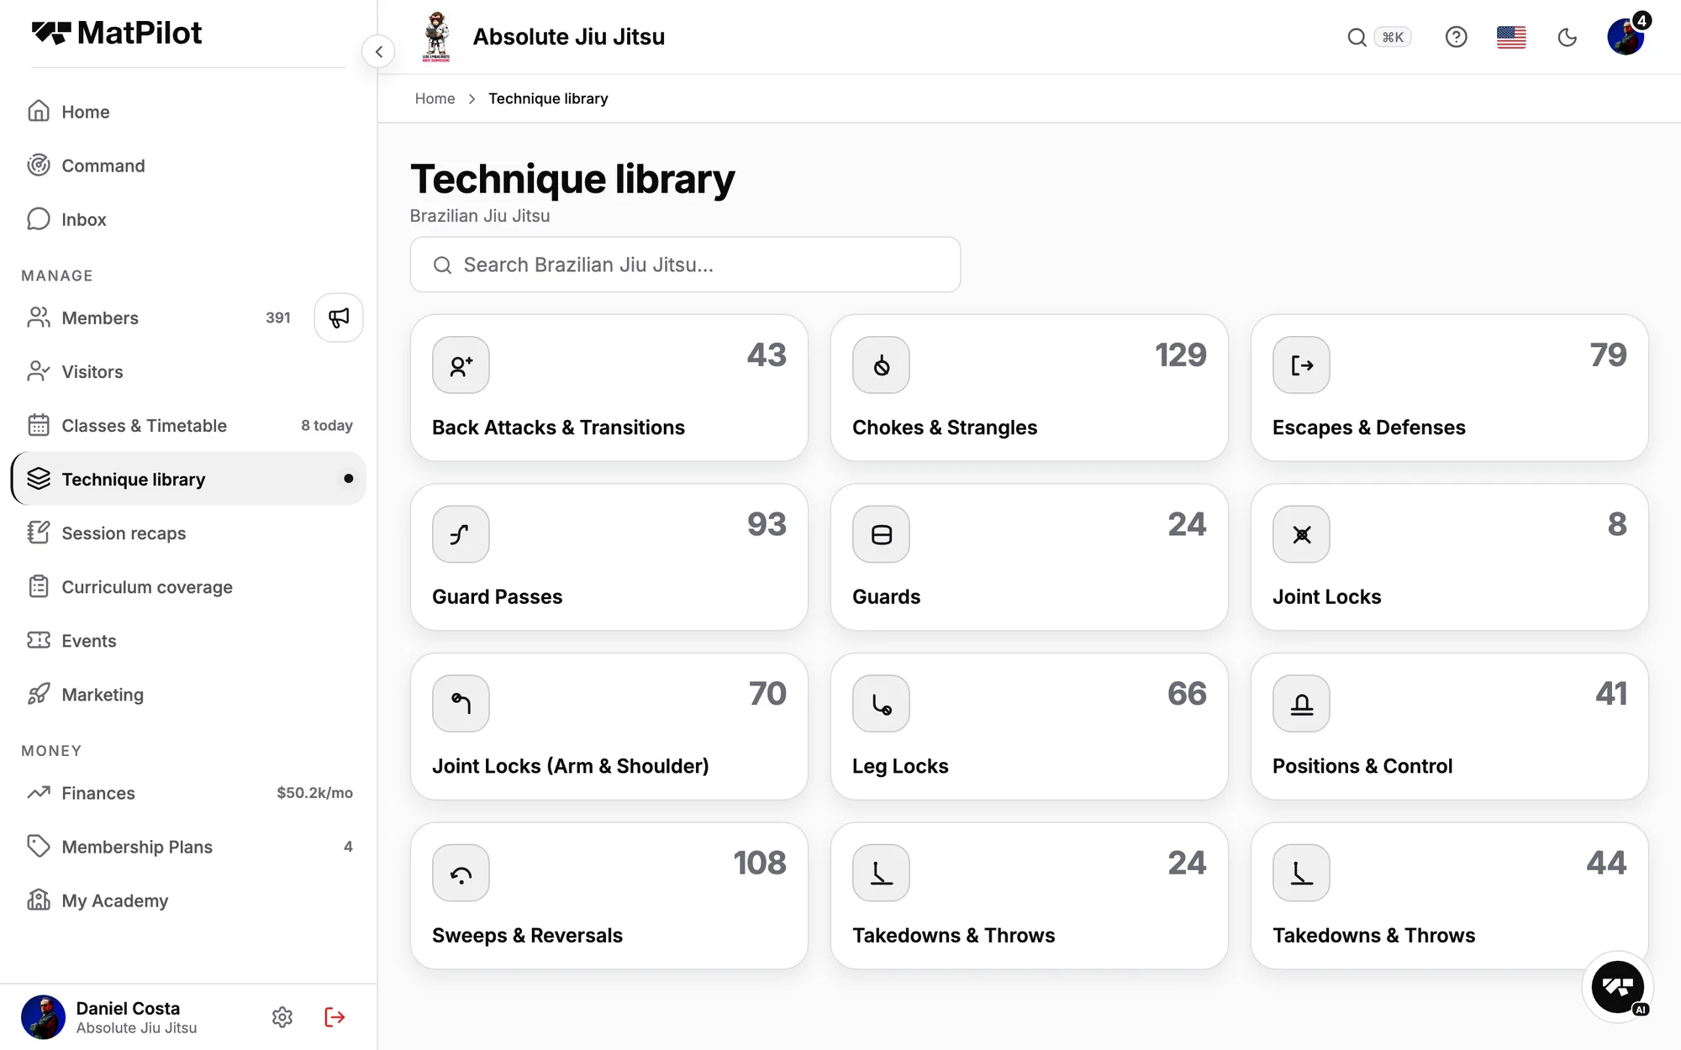This screenshot has height=1050, width=1681.
Task: Open the Escapes & Defenses card title
Action: (1368, 428)
